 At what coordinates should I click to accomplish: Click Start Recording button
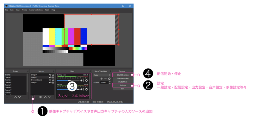pos(123,78)
